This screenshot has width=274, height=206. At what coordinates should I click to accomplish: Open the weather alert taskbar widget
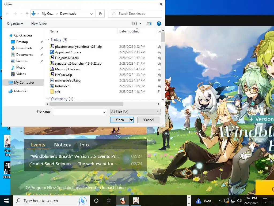pos(204,201)
